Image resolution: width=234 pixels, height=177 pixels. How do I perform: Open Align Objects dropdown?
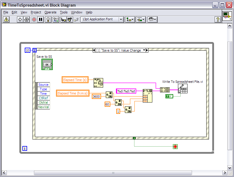pos(130,20)
